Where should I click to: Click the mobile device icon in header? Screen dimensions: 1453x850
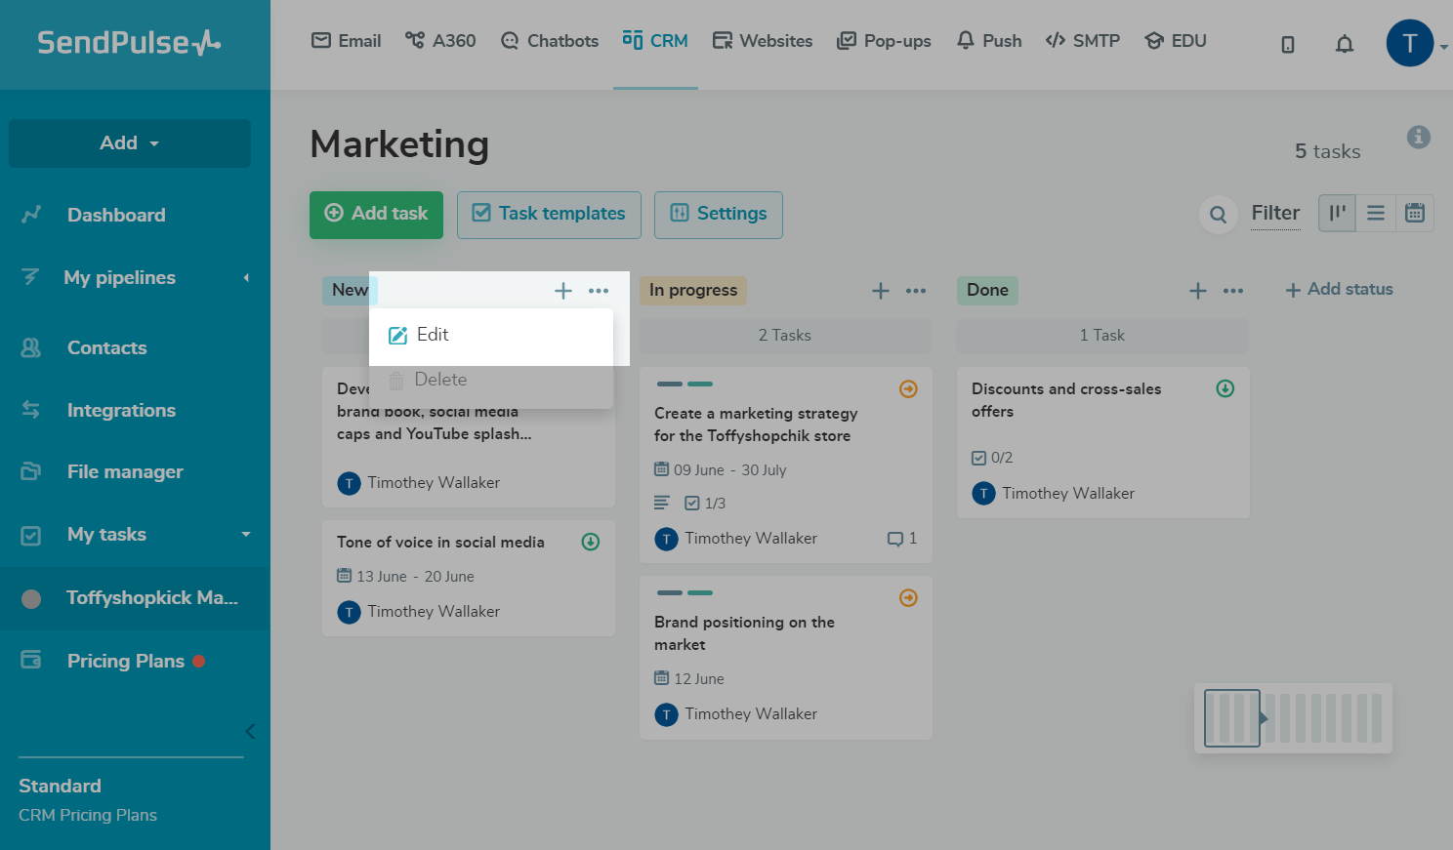tap(1288, 44)
